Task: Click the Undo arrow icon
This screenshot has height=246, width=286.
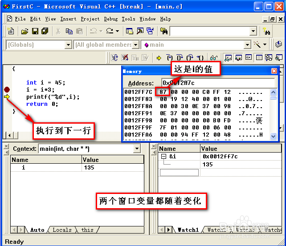Action: click(94, 31)
